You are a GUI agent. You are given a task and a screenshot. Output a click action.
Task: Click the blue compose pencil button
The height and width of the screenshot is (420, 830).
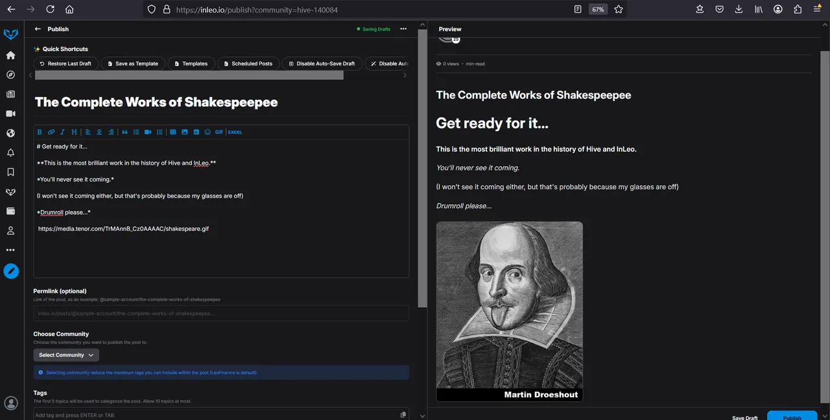[x=11, y=271]
